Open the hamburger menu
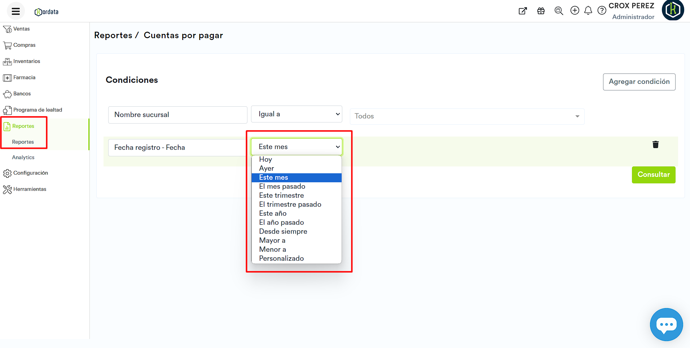 click(x=16, y=11)
